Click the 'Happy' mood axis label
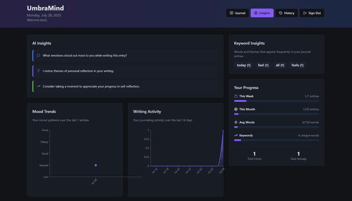The height and width of the screenshot is (201, 352). click(44, 142)
